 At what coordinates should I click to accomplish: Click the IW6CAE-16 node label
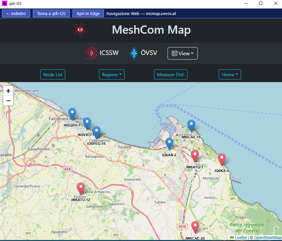click(x=191, y=137)
